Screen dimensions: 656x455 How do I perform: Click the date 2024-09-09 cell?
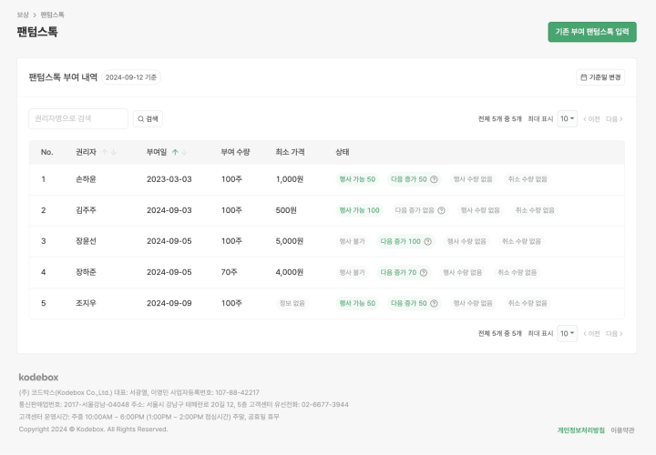(169, 303)
